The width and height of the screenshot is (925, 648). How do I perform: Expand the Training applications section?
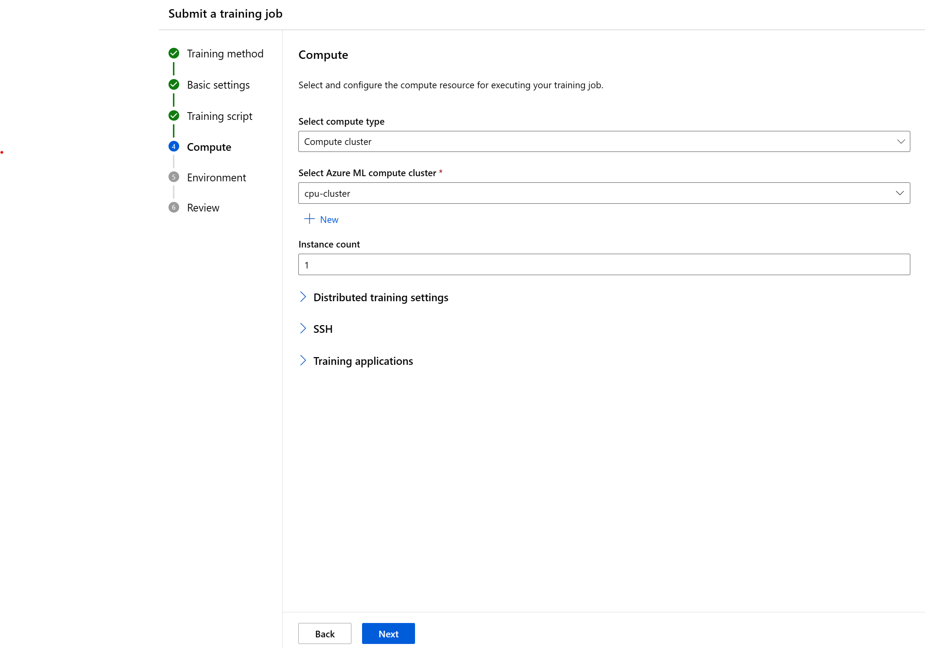click(x=362, y=361)
